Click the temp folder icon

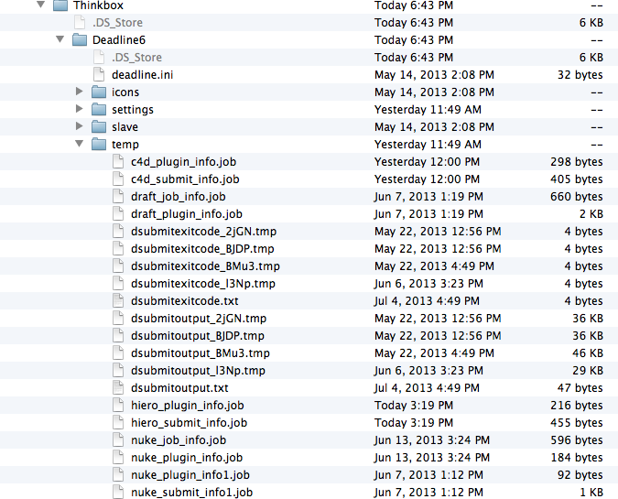99,145
